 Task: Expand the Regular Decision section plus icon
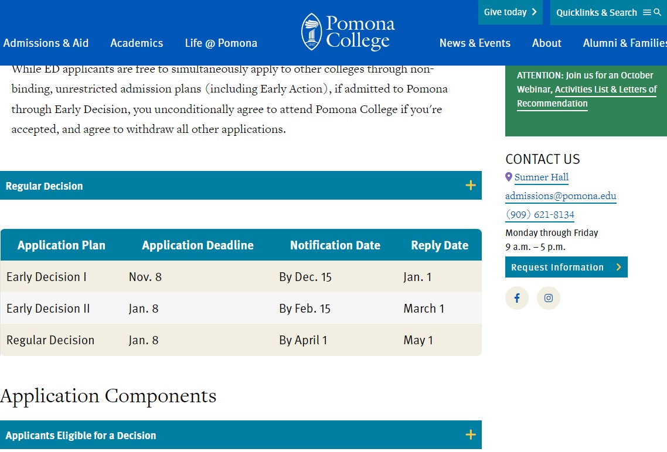coord(471,185)
